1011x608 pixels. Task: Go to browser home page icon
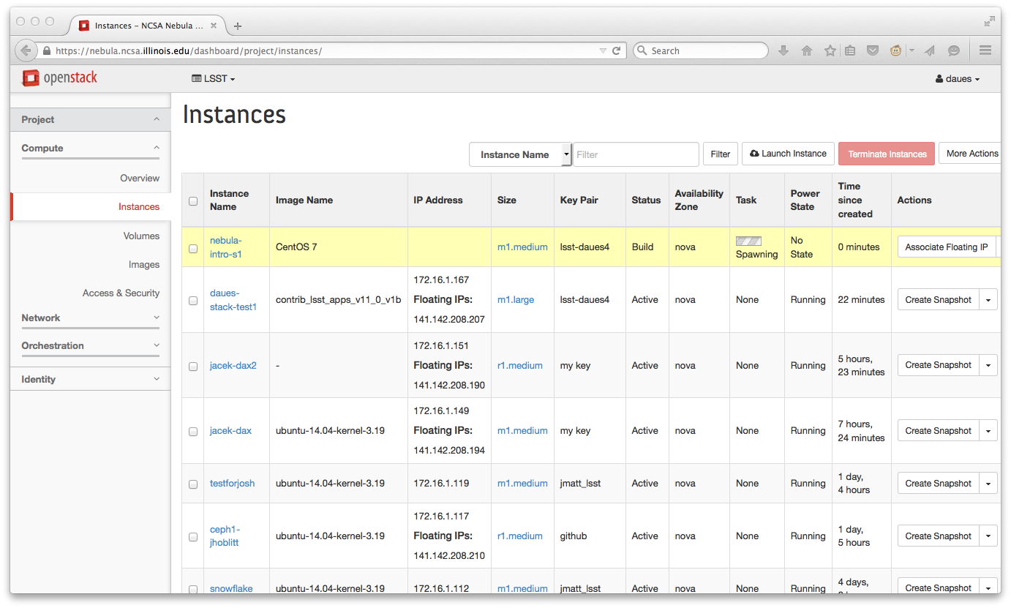pos(807,50)
